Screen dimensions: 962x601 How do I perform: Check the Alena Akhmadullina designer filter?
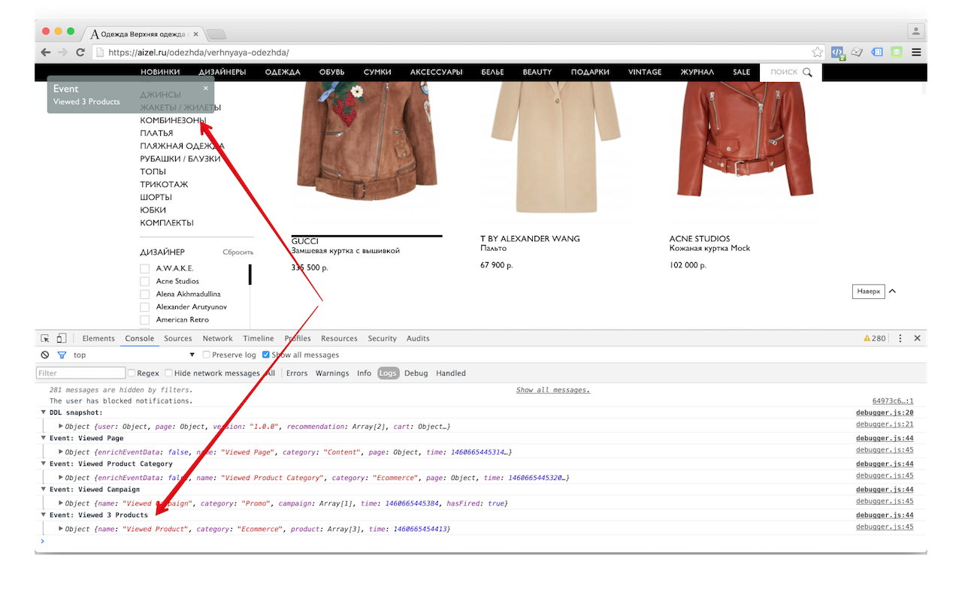pyautogui.click(x=144, y=294)
